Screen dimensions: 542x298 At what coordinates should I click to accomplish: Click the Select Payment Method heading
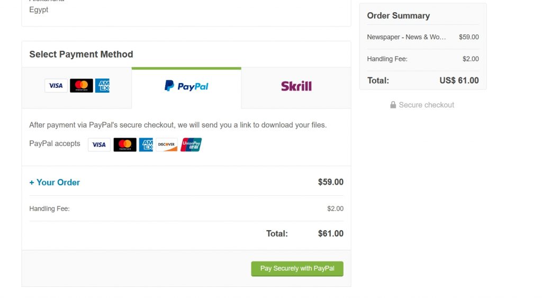coord(81,55)
